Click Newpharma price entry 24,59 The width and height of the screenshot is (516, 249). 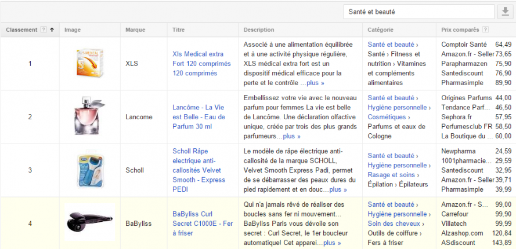tap(477, 151)
